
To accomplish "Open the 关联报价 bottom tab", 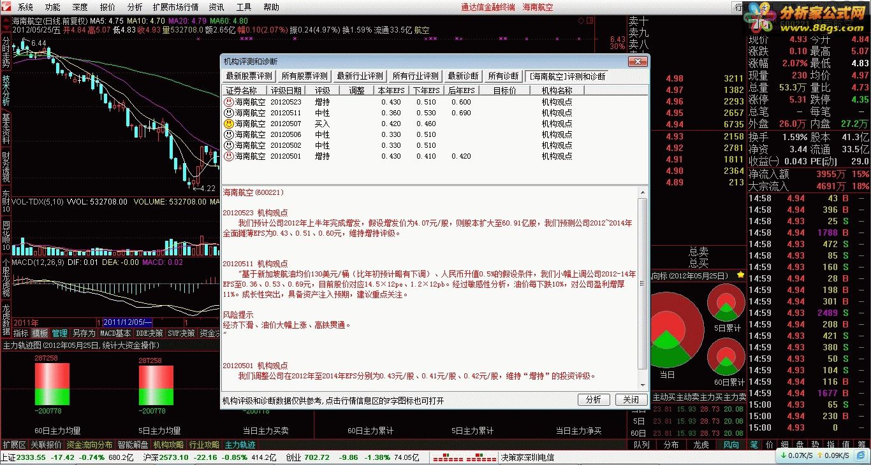I will 47,445.
